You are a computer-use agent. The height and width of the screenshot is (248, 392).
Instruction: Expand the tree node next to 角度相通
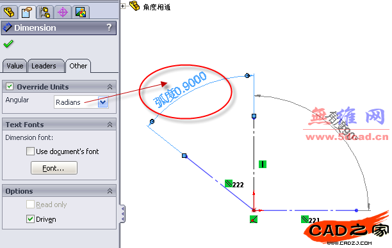point(123,6)
